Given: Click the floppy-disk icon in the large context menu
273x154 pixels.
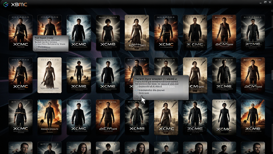Looking at the screenshot, I should (137, 90).
